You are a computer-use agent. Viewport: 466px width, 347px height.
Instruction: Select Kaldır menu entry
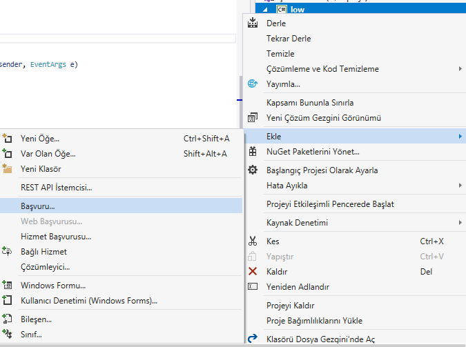tap(355, 271)
